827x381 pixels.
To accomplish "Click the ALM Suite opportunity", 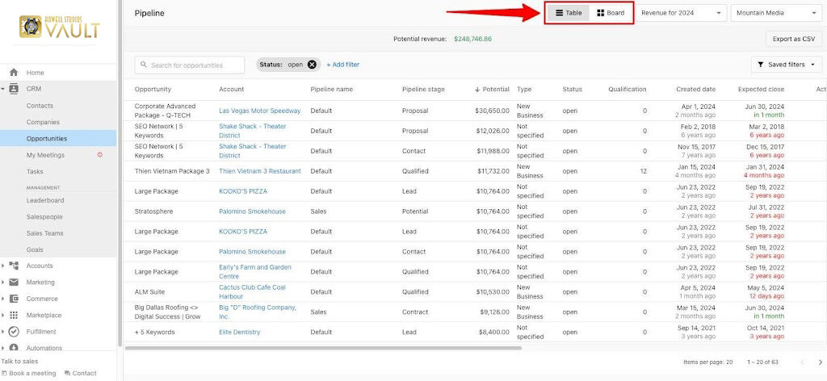I will pyautogui.click(x=149, y=292).
